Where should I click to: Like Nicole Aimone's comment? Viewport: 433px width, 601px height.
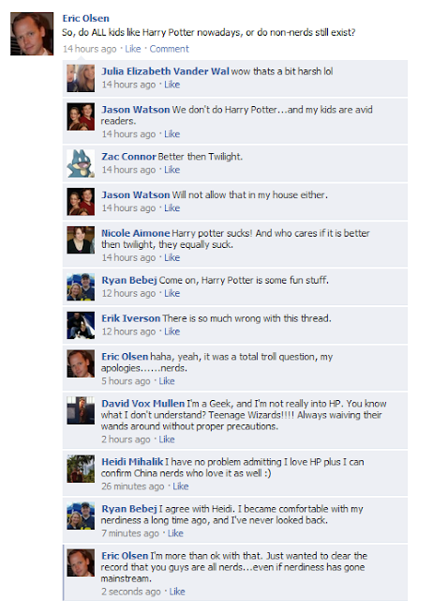click(172, 257)
